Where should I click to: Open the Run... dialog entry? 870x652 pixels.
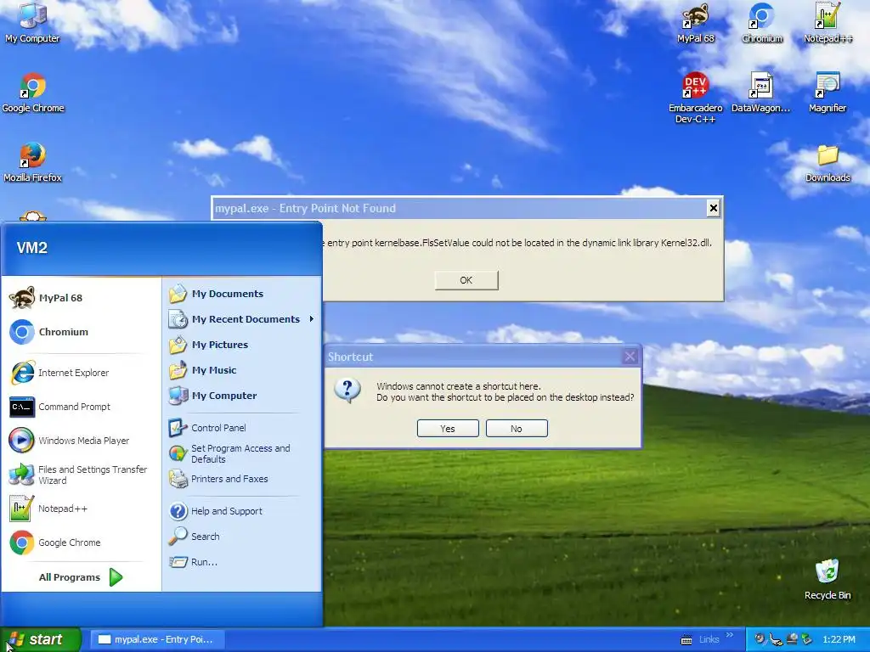point(242,562)
